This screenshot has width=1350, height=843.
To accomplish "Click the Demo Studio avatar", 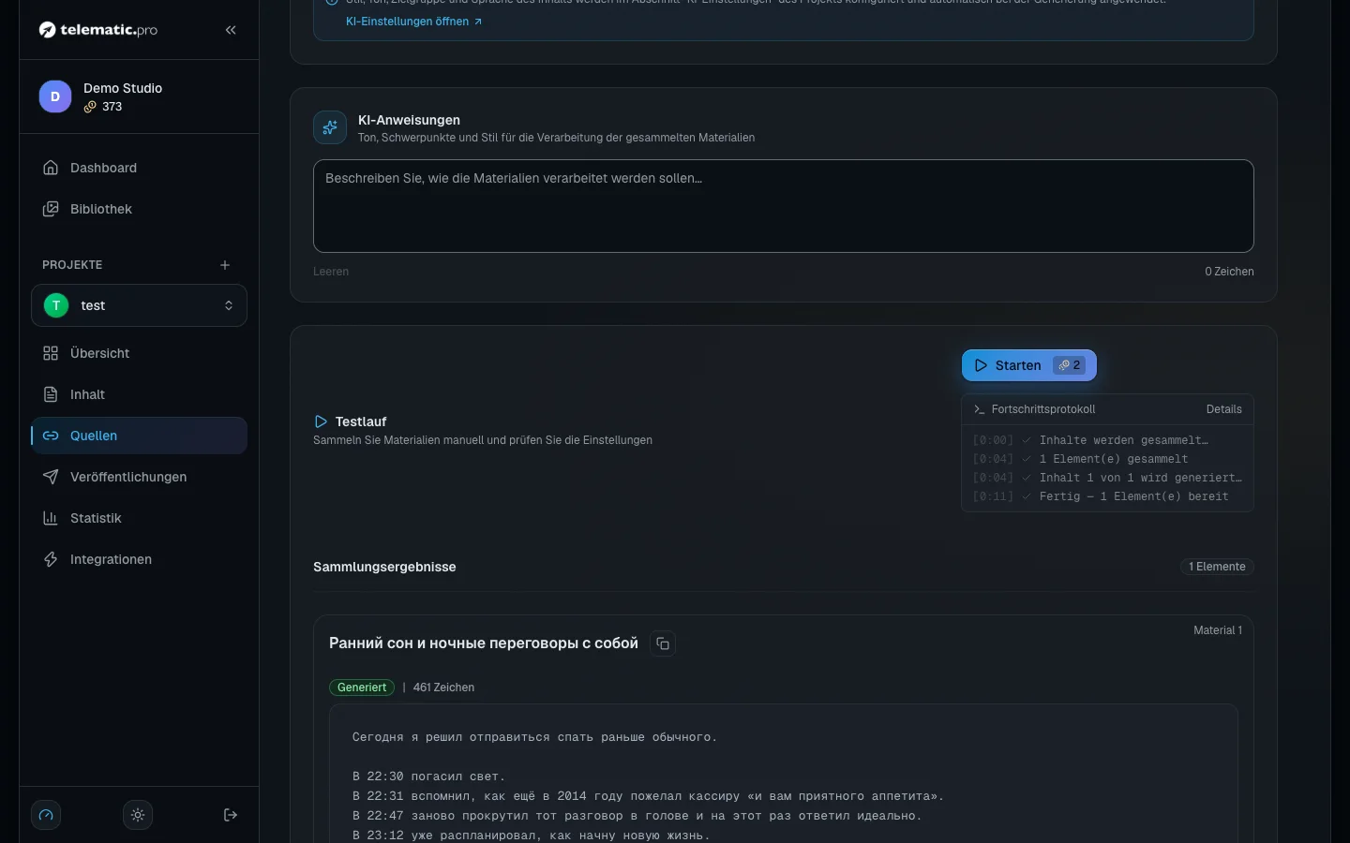I will tap(55, 96).
